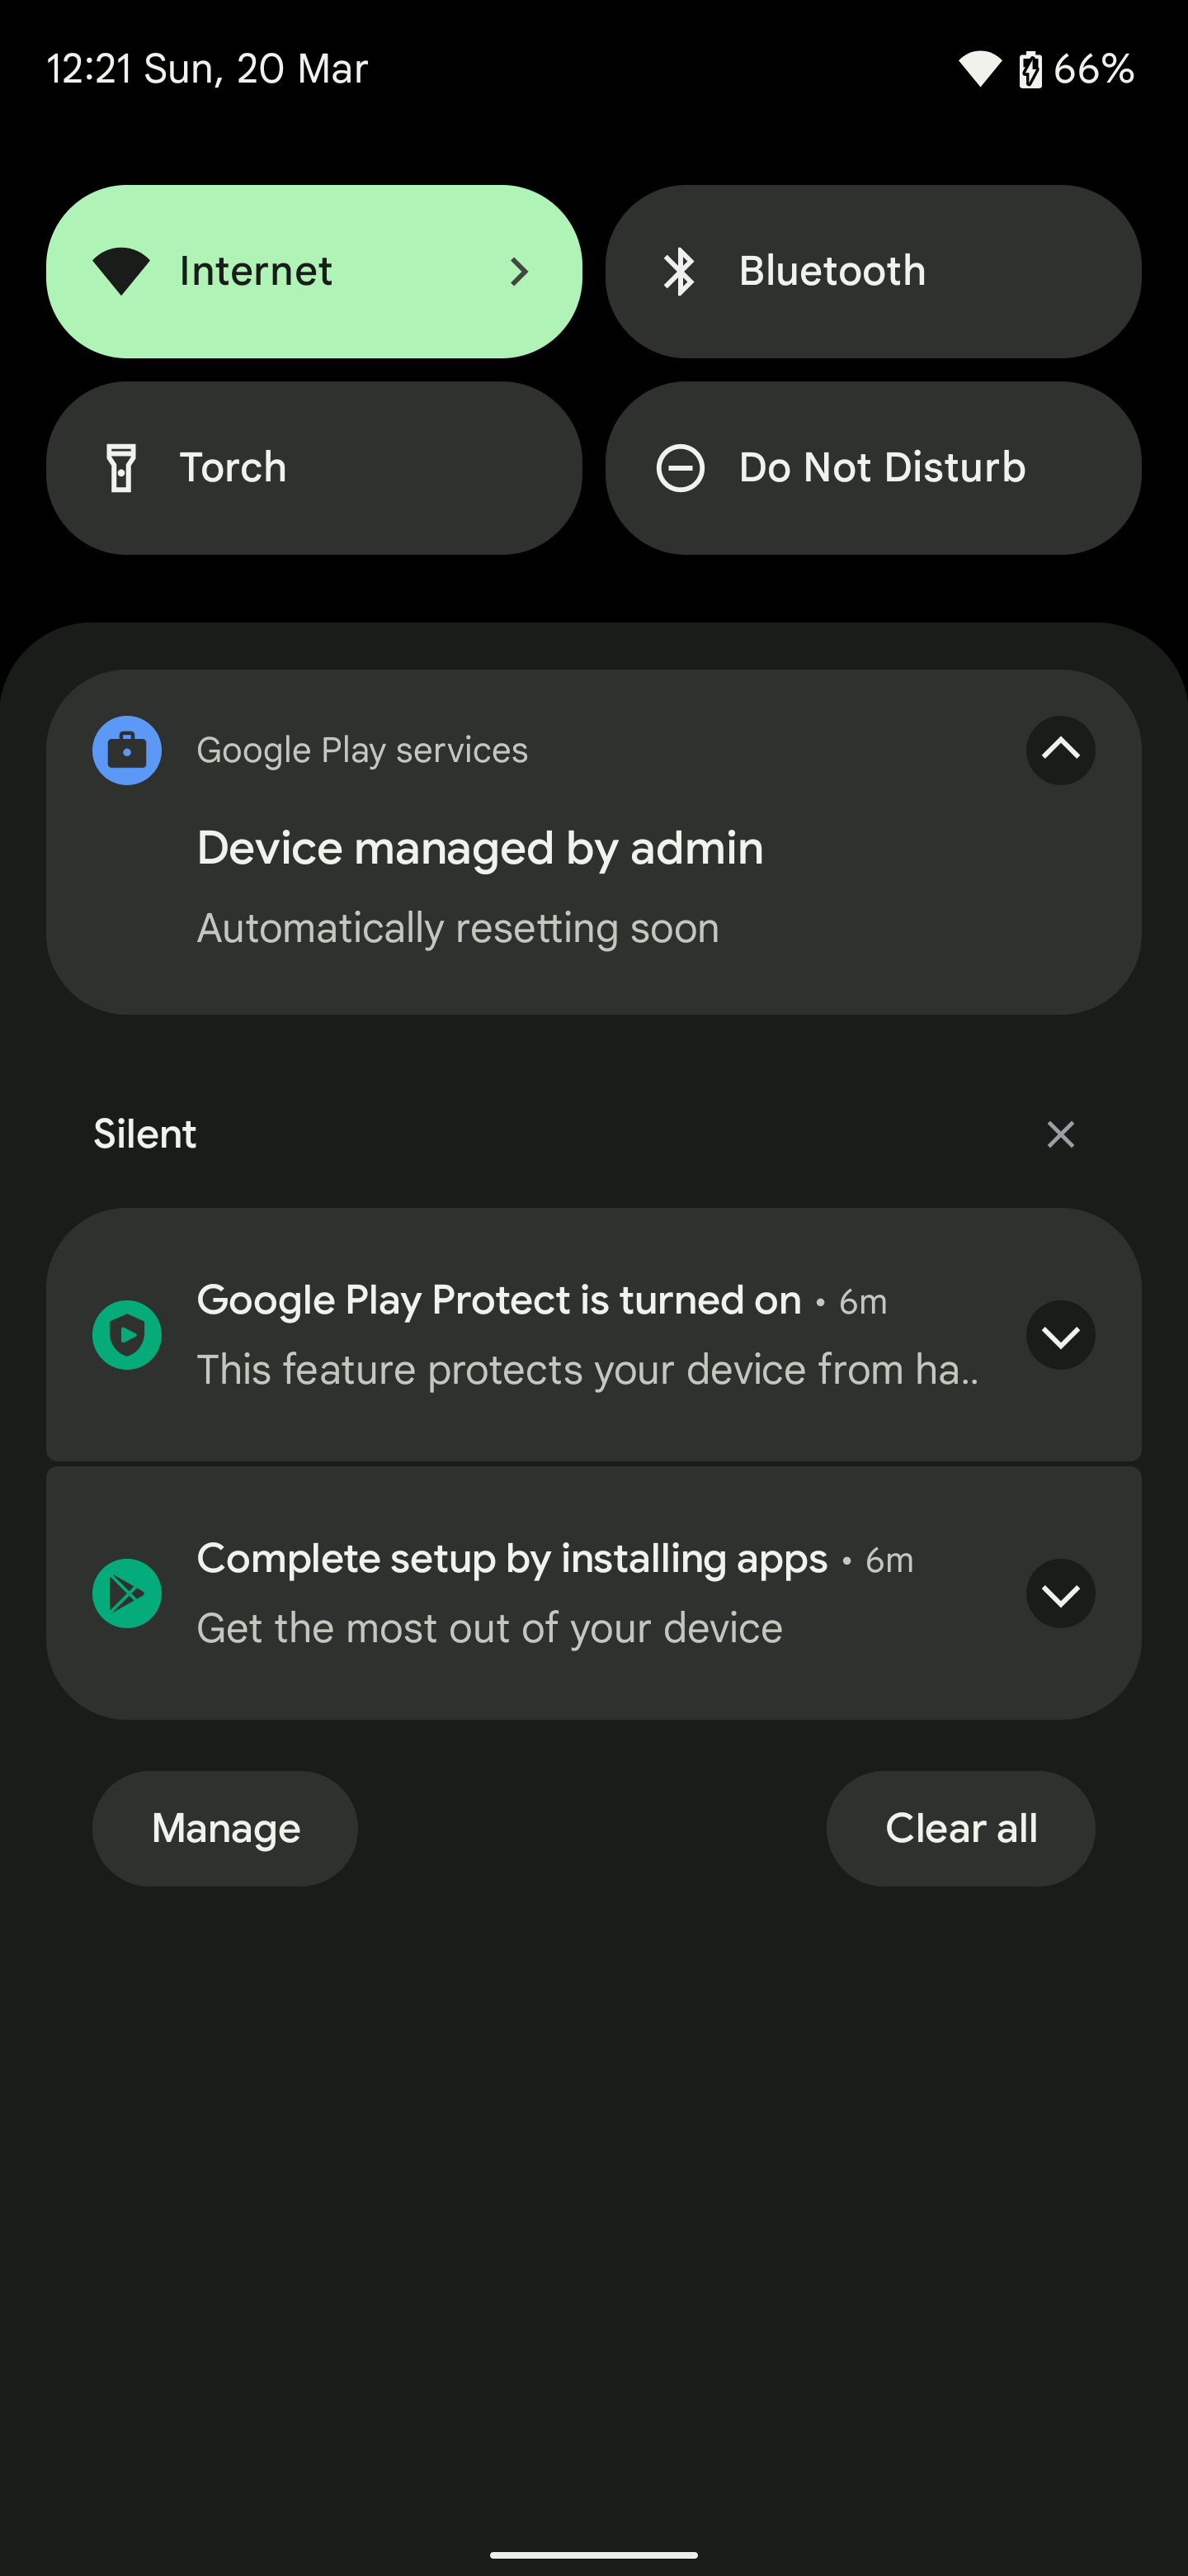Screen dimensions: 1188x2576
Task: Tap the torch flashlight icon
Action: pos(122,467)
